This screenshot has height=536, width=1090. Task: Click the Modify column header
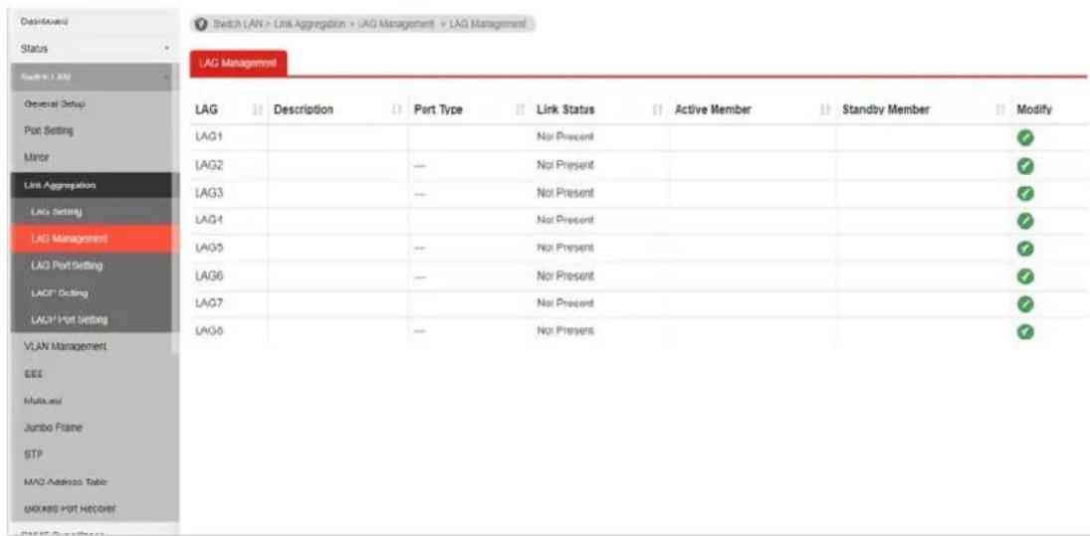[1033, 109]
